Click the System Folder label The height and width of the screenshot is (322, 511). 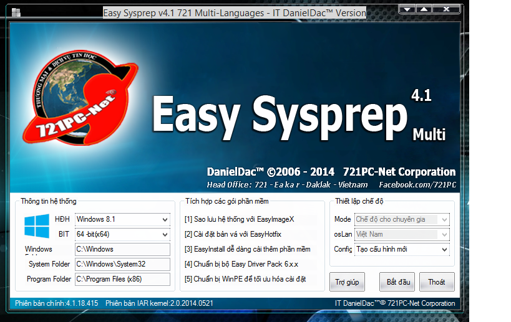point(49,264)
